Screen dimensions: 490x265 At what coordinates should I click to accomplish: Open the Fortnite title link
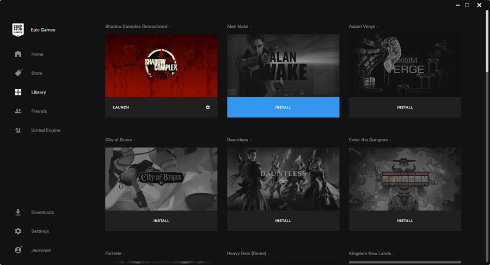pyautogui.click(x=113, y=254)
